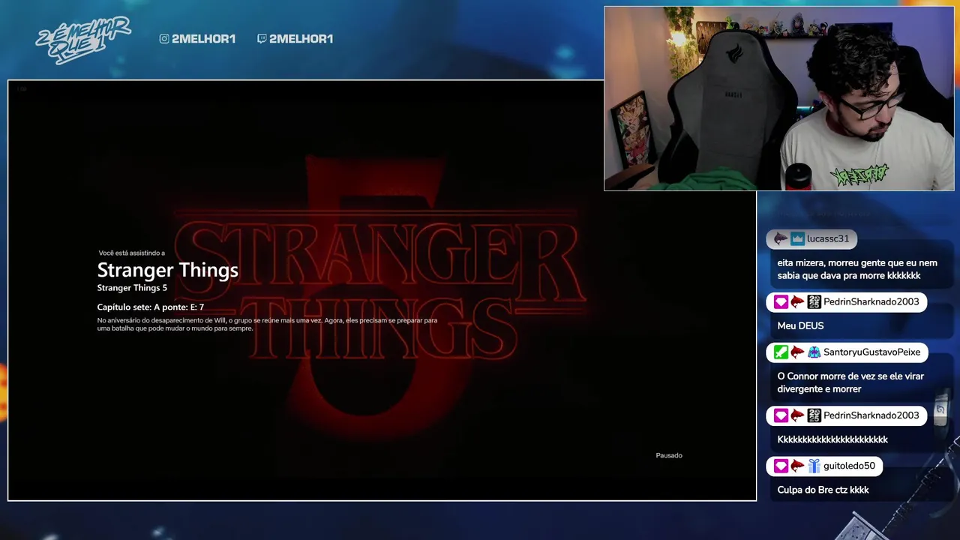Click the episode synopsis about Will's disappearance
The height and width of the screenshot is (540, 960).
(267, 325)
